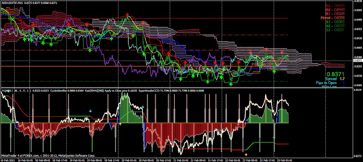Click the yellow up arrow at indicator window bottom
The height and width of the screenshot is (162, 363).
[x=246, y=155]
